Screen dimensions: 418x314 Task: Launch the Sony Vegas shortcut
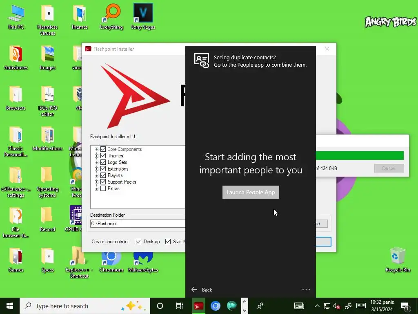tap(143, 16)
